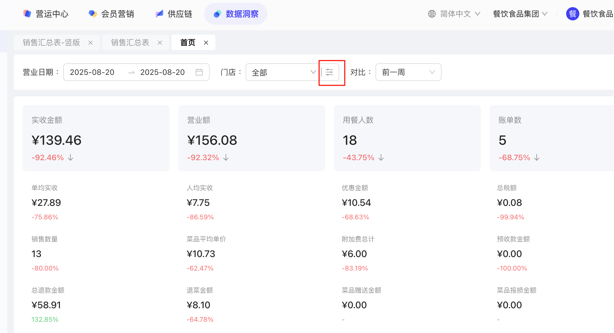Click the globe language icon
The width and height of the screenshot is (614, 333).
click(x=432, y=14)
